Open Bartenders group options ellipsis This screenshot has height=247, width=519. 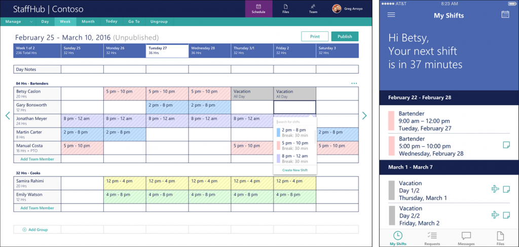pyautogui.click(x=354, y=84)
